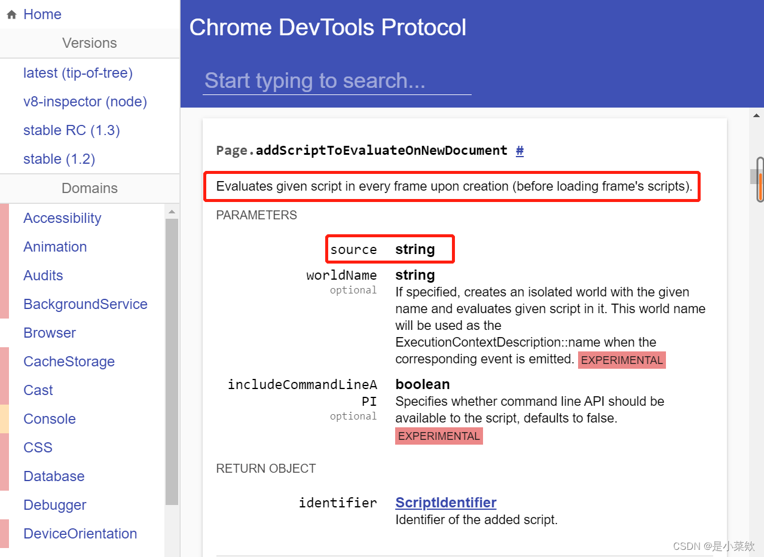This screenshot has height=557, width=764.
Task: Click the # anchor link beside addScriptToEvaluateOnNewDocument
Action: coord(519,151)
